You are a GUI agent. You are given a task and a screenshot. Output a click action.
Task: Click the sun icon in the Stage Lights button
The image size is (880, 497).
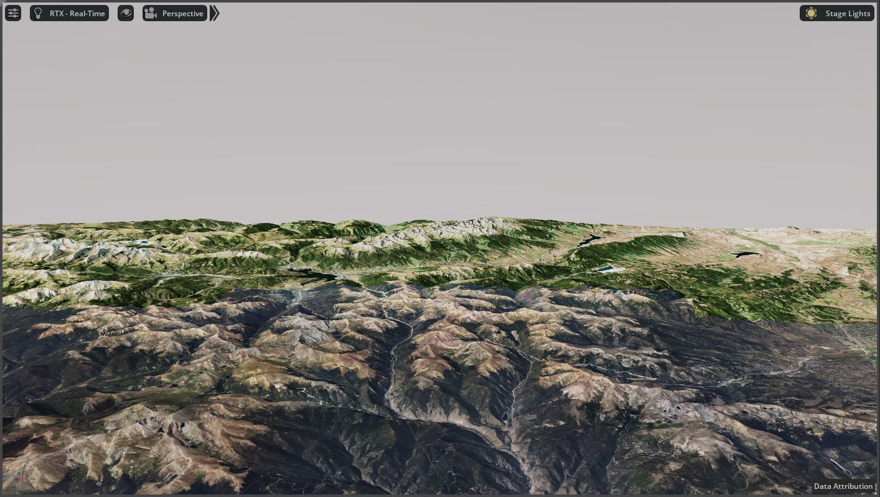pos(811,13)
